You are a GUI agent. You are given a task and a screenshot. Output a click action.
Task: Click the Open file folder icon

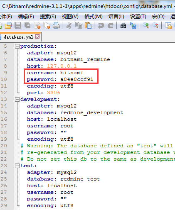click(x=8, y=25)
